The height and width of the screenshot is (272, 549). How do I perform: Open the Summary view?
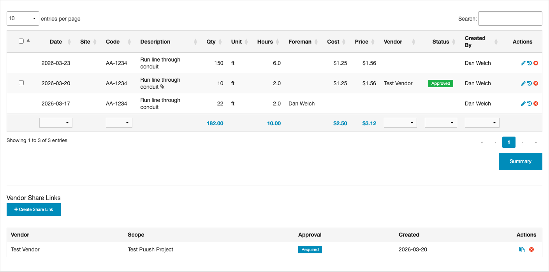click(x=520, y=161)
